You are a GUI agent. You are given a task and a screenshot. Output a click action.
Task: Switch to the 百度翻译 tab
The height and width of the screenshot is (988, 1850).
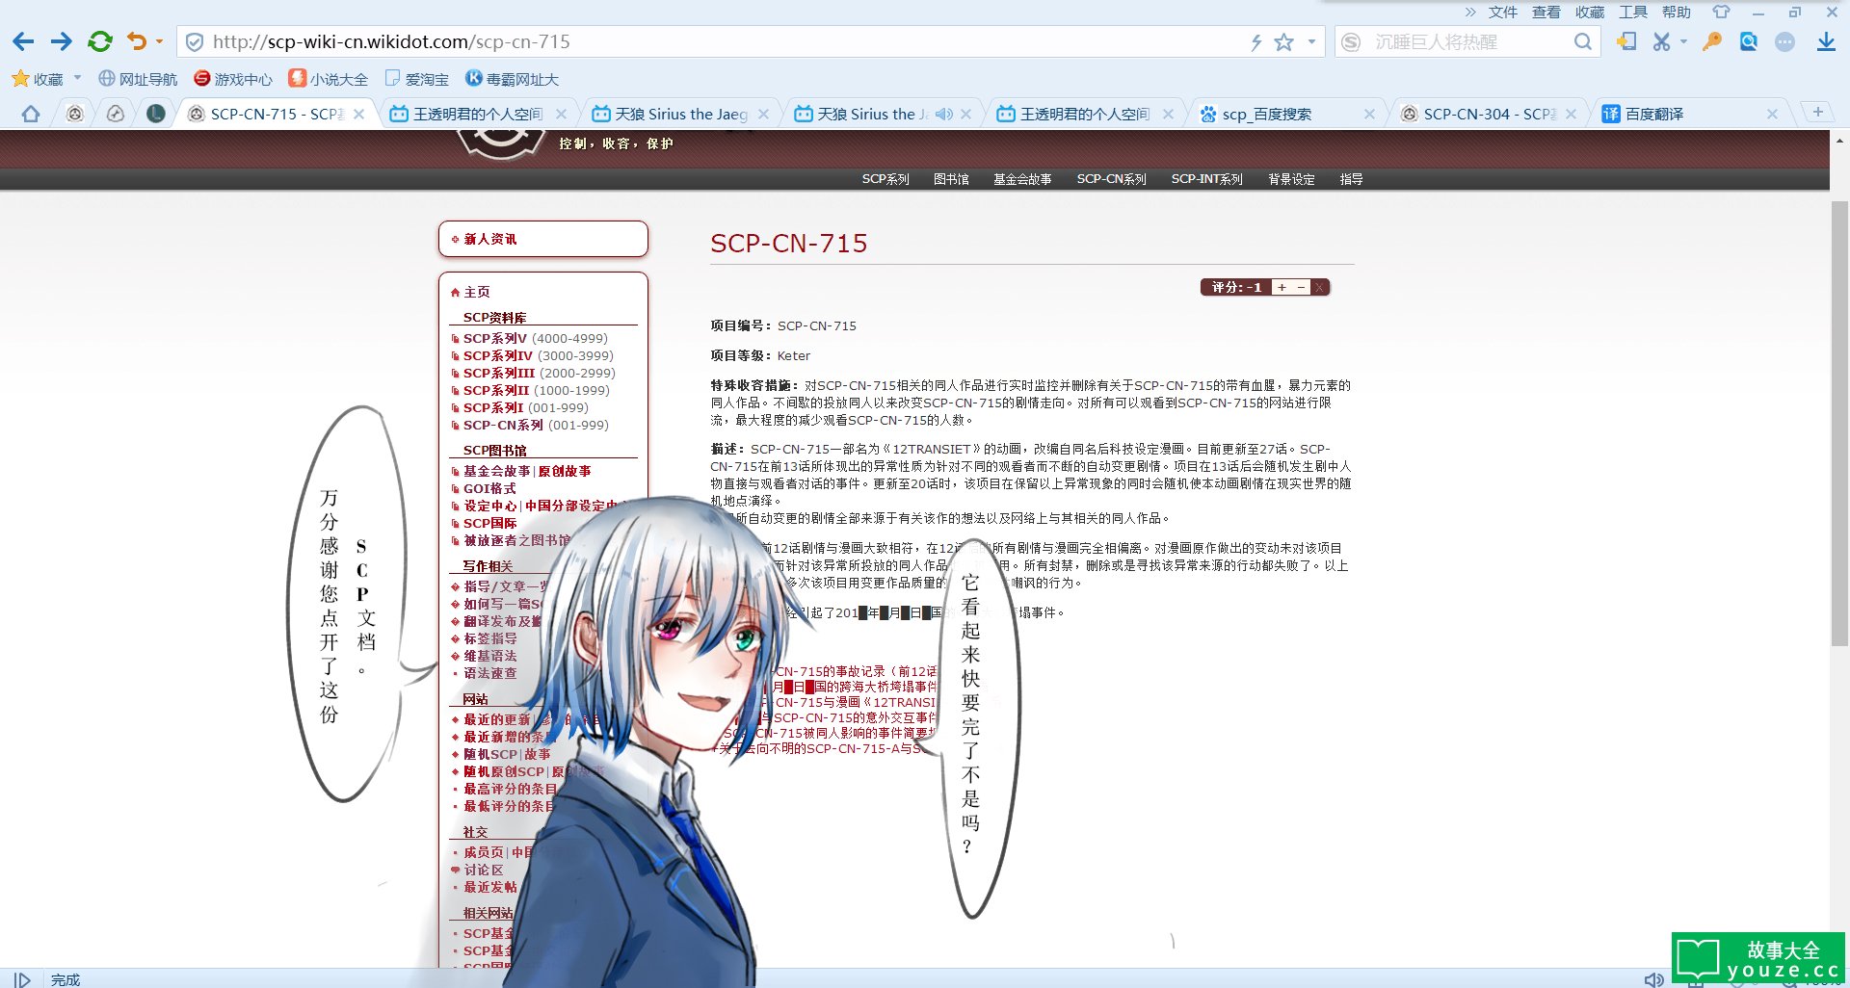[x=1691, y=114]
